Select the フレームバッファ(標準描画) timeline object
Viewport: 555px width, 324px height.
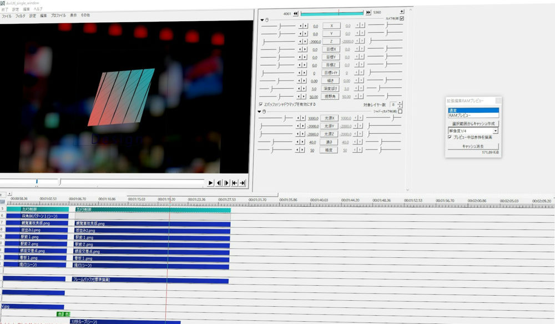(x=150, y=280)
